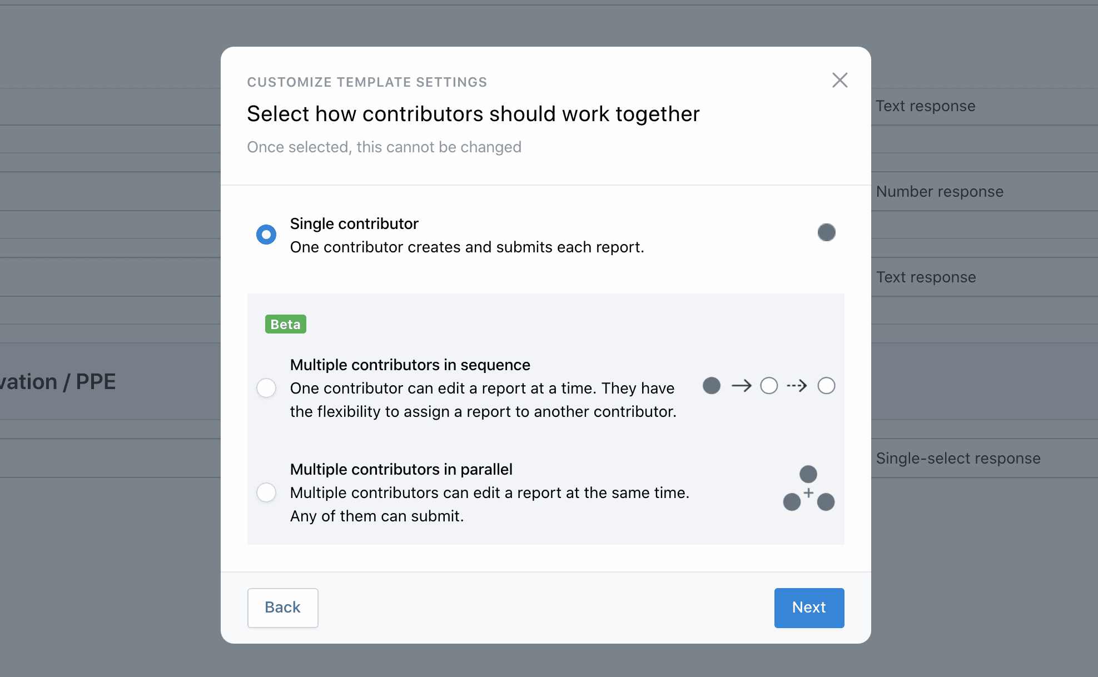Click the solid arrow in sequence diagram
Screen dimensions: 1098x677
click(741, 386)
